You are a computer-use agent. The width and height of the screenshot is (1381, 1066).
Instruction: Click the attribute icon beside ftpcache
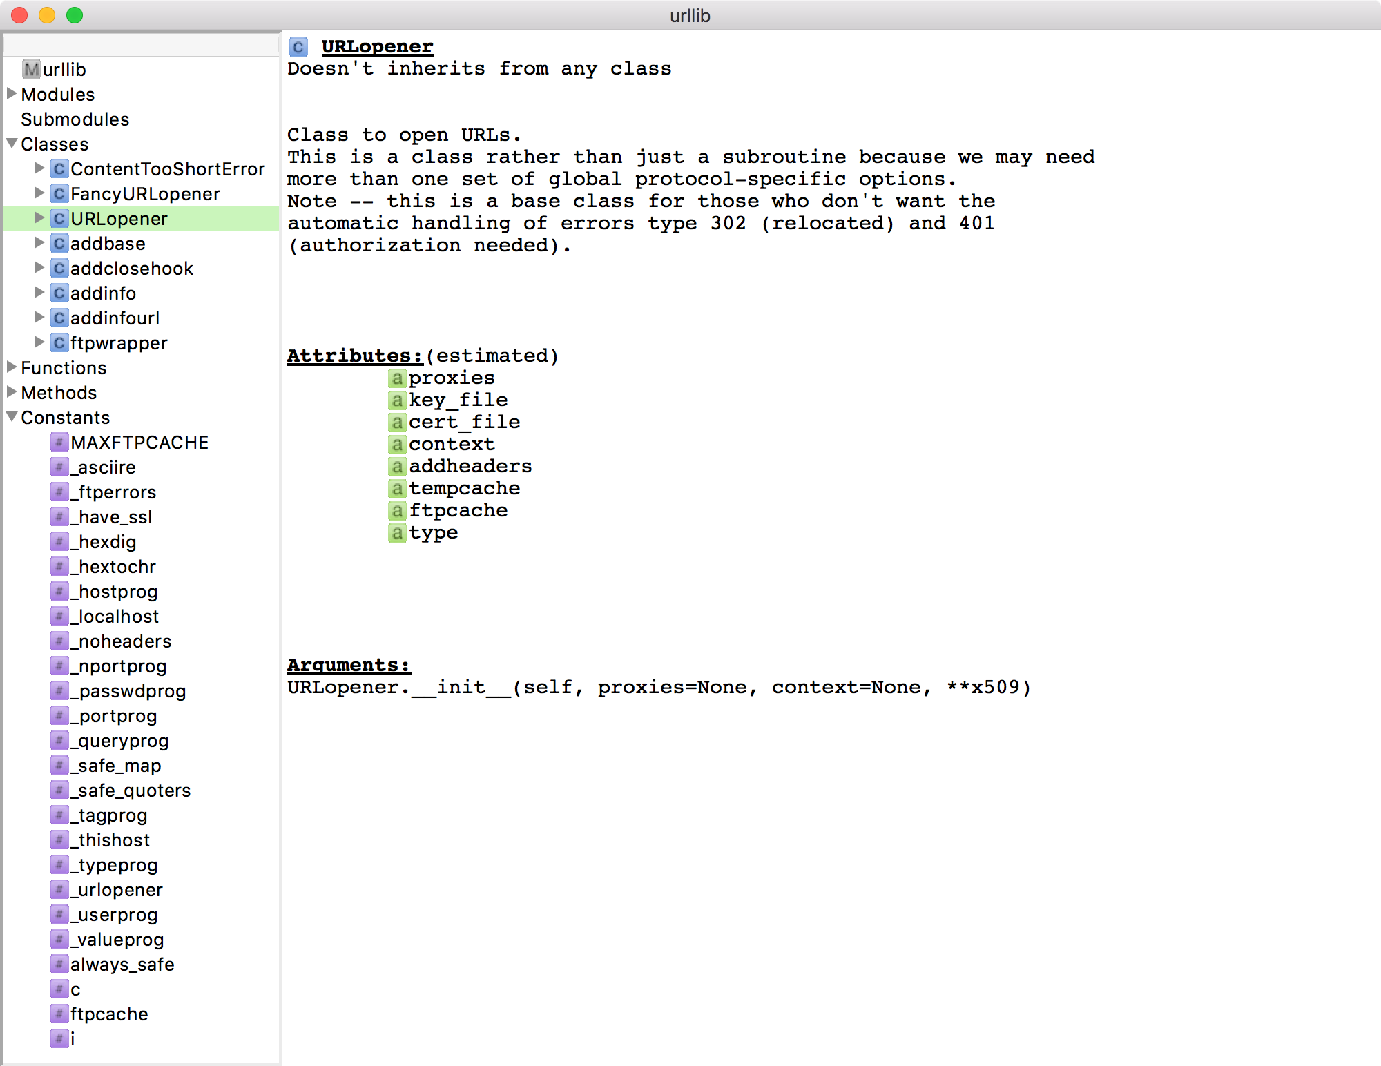(397, 511)
